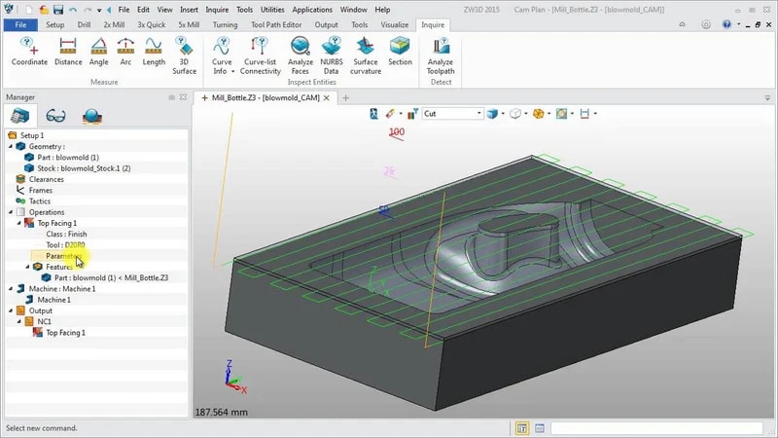Viewport: 778px width, 438px height.
Task: Launch the Analyze Toolpath tool
Action: click(x=441, y=55)
